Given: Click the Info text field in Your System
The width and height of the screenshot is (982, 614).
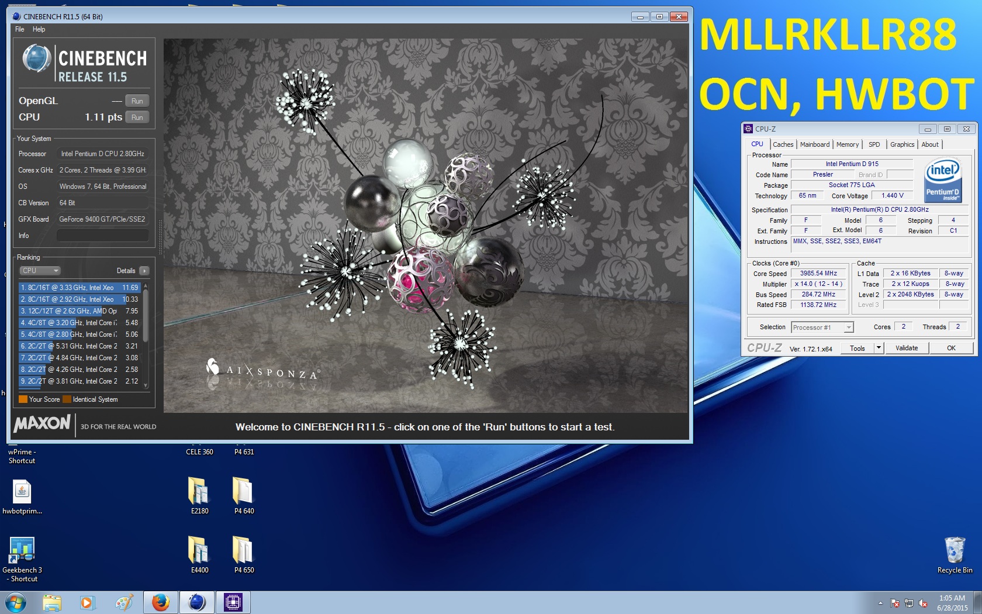Looking at the screenshot, I should (102, 236).
